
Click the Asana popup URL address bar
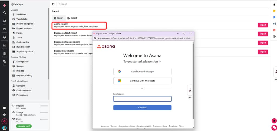coord(144,38)
